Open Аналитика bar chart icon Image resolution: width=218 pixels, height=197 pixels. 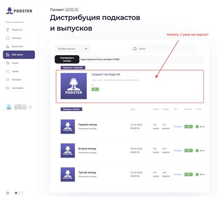coord(8,46)
